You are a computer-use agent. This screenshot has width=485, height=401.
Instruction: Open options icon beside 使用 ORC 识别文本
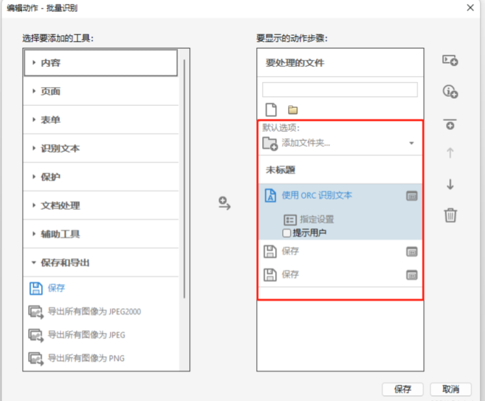411,196
